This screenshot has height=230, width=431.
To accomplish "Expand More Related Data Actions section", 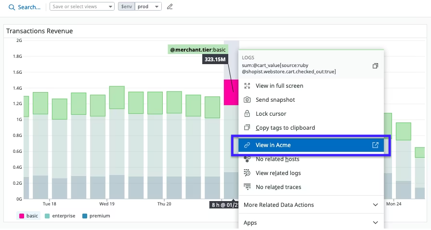I will tap(311, 205).
